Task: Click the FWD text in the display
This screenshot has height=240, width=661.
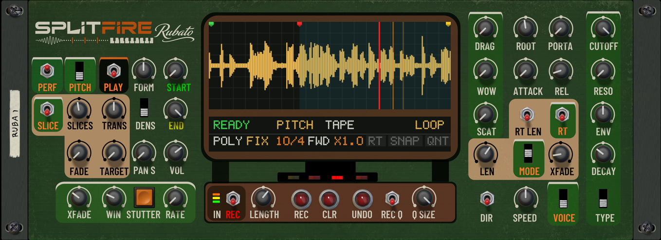Action: click(x=319, y=141)
